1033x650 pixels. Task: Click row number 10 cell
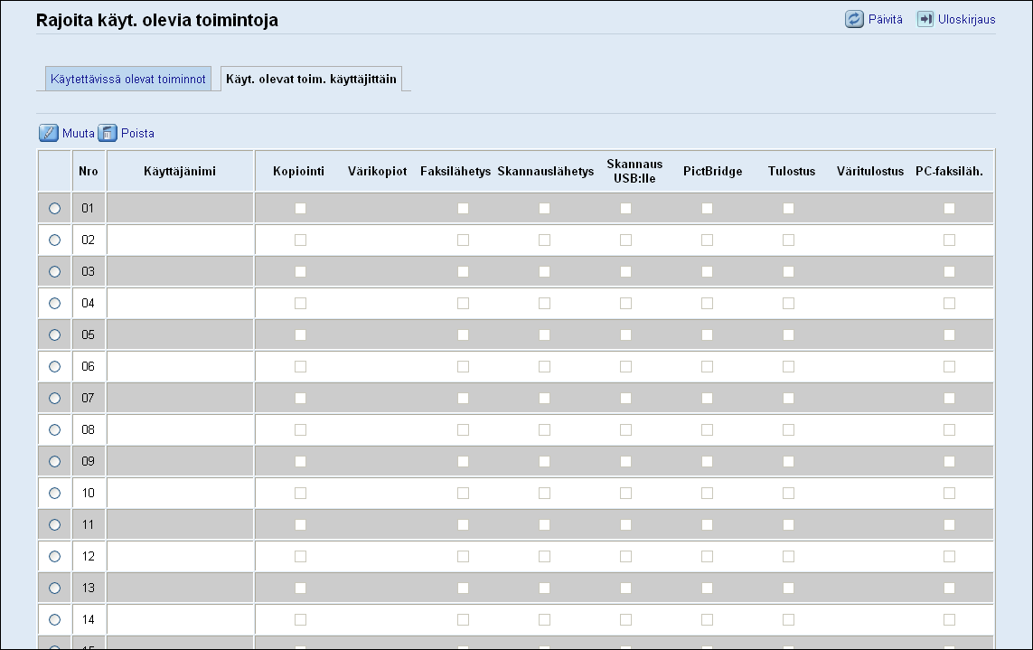[89, 493]
